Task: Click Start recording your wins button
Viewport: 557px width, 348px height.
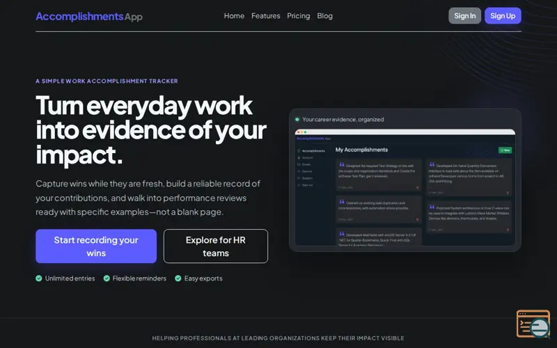Action: pyautogui.click(x=96, y=246)
